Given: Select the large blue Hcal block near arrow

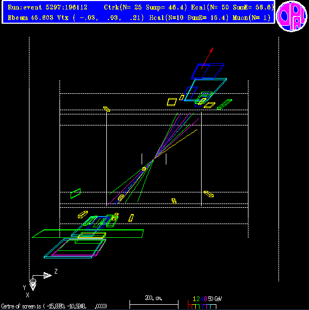Looking at the screenshot, I should pos(208,71).
